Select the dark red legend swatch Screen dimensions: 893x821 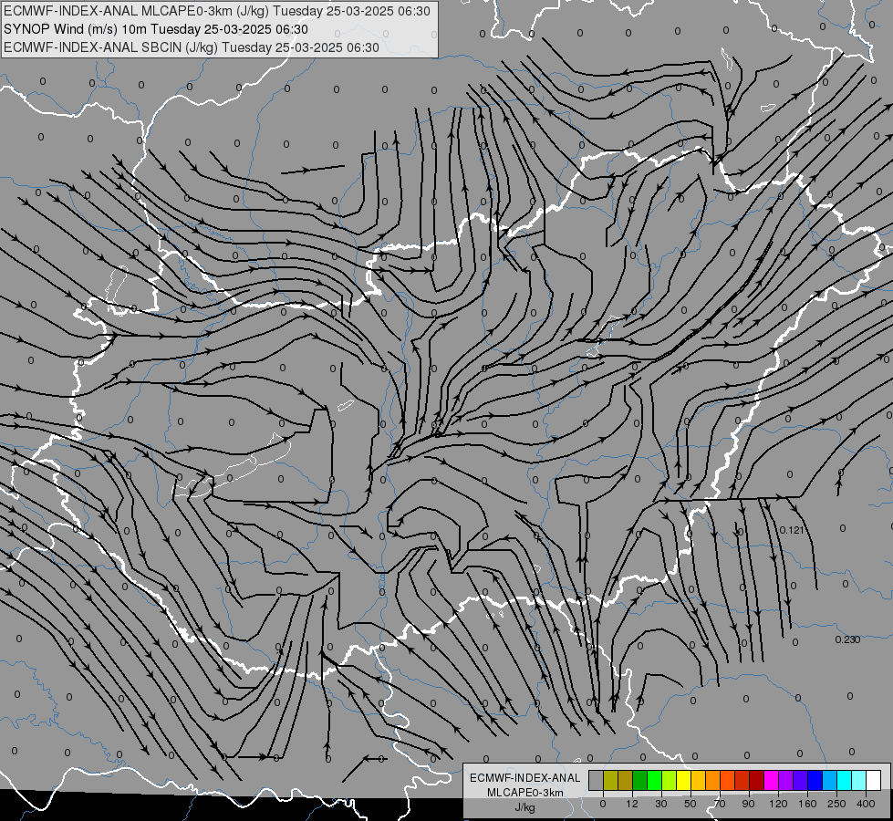pos(757,781)
